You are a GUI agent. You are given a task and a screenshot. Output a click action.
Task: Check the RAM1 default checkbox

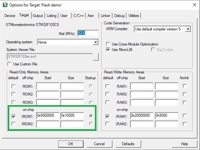(107, 86)
